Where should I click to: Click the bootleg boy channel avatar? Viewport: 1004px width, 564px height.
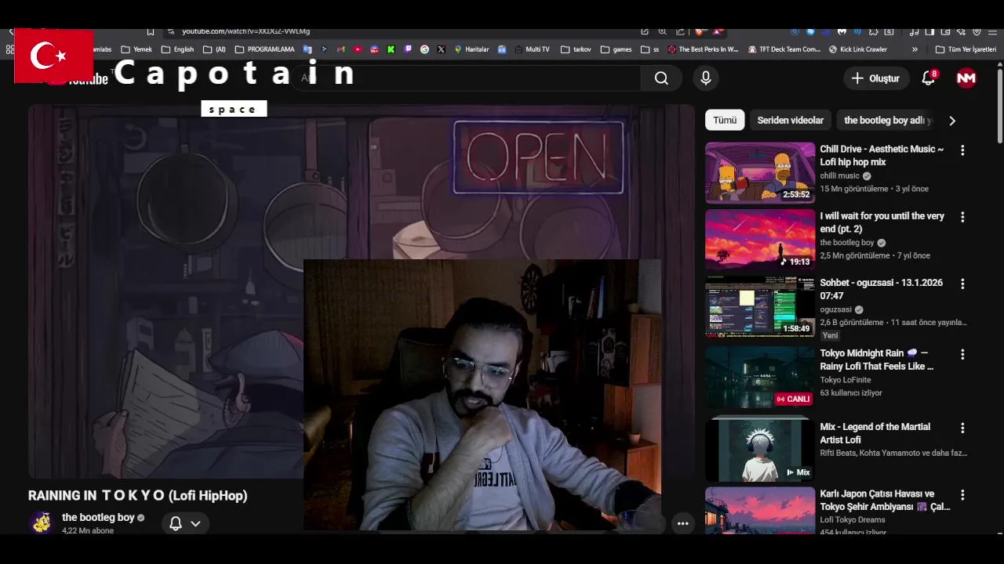(x=42, y=522)
